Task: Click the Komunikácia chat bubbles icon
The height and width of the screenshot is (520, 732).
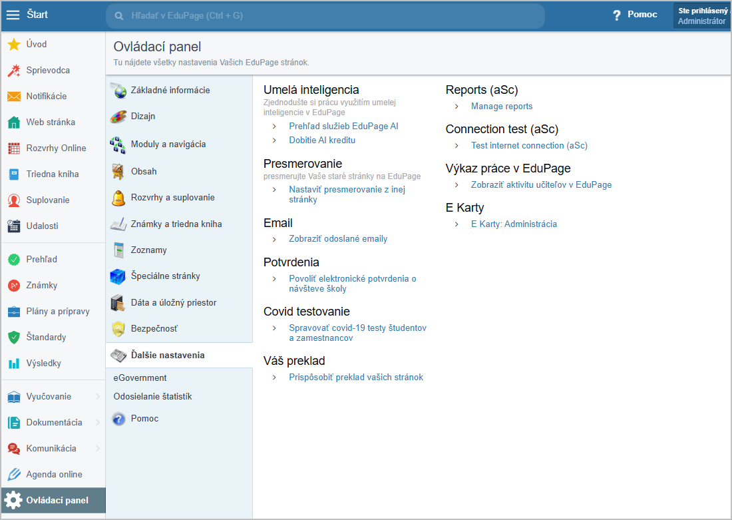Action: click(x=14, y=449)
